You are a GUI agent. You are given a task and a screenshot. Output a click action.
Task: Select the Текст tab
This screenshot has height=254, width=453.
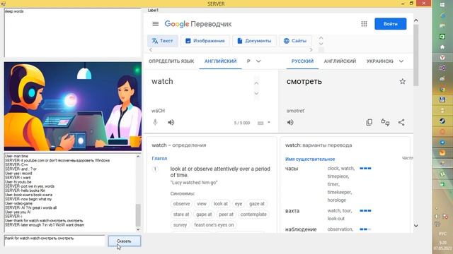[x=162, y=41]
